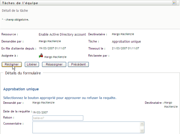Click the Commentaire scrollbar up arrow

click(142, 124)
